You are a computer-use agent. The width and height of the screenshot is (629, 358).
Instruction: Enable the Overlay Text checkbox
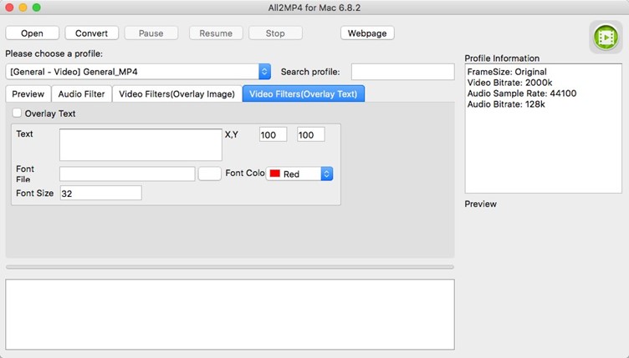(x=17, y=113)
